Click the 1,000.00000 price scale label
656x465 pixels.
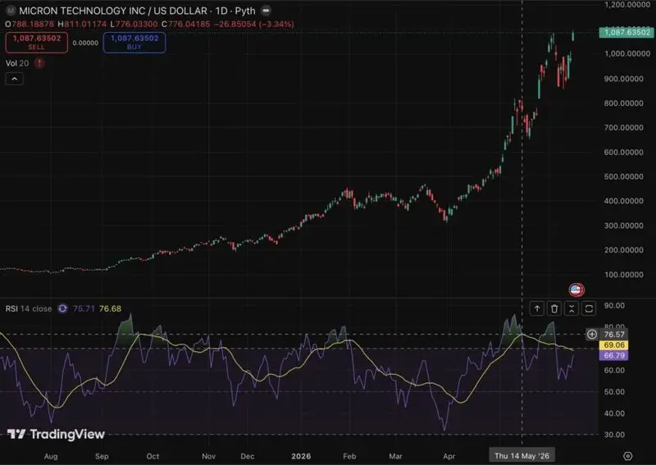click(x=627, y=53)
